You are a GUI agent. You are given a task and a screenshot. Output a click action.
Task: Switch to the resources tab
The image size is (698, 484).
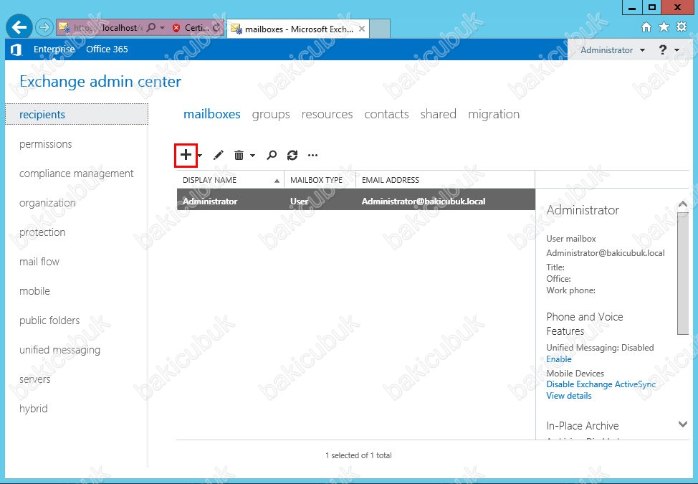(x=328, y=114)
